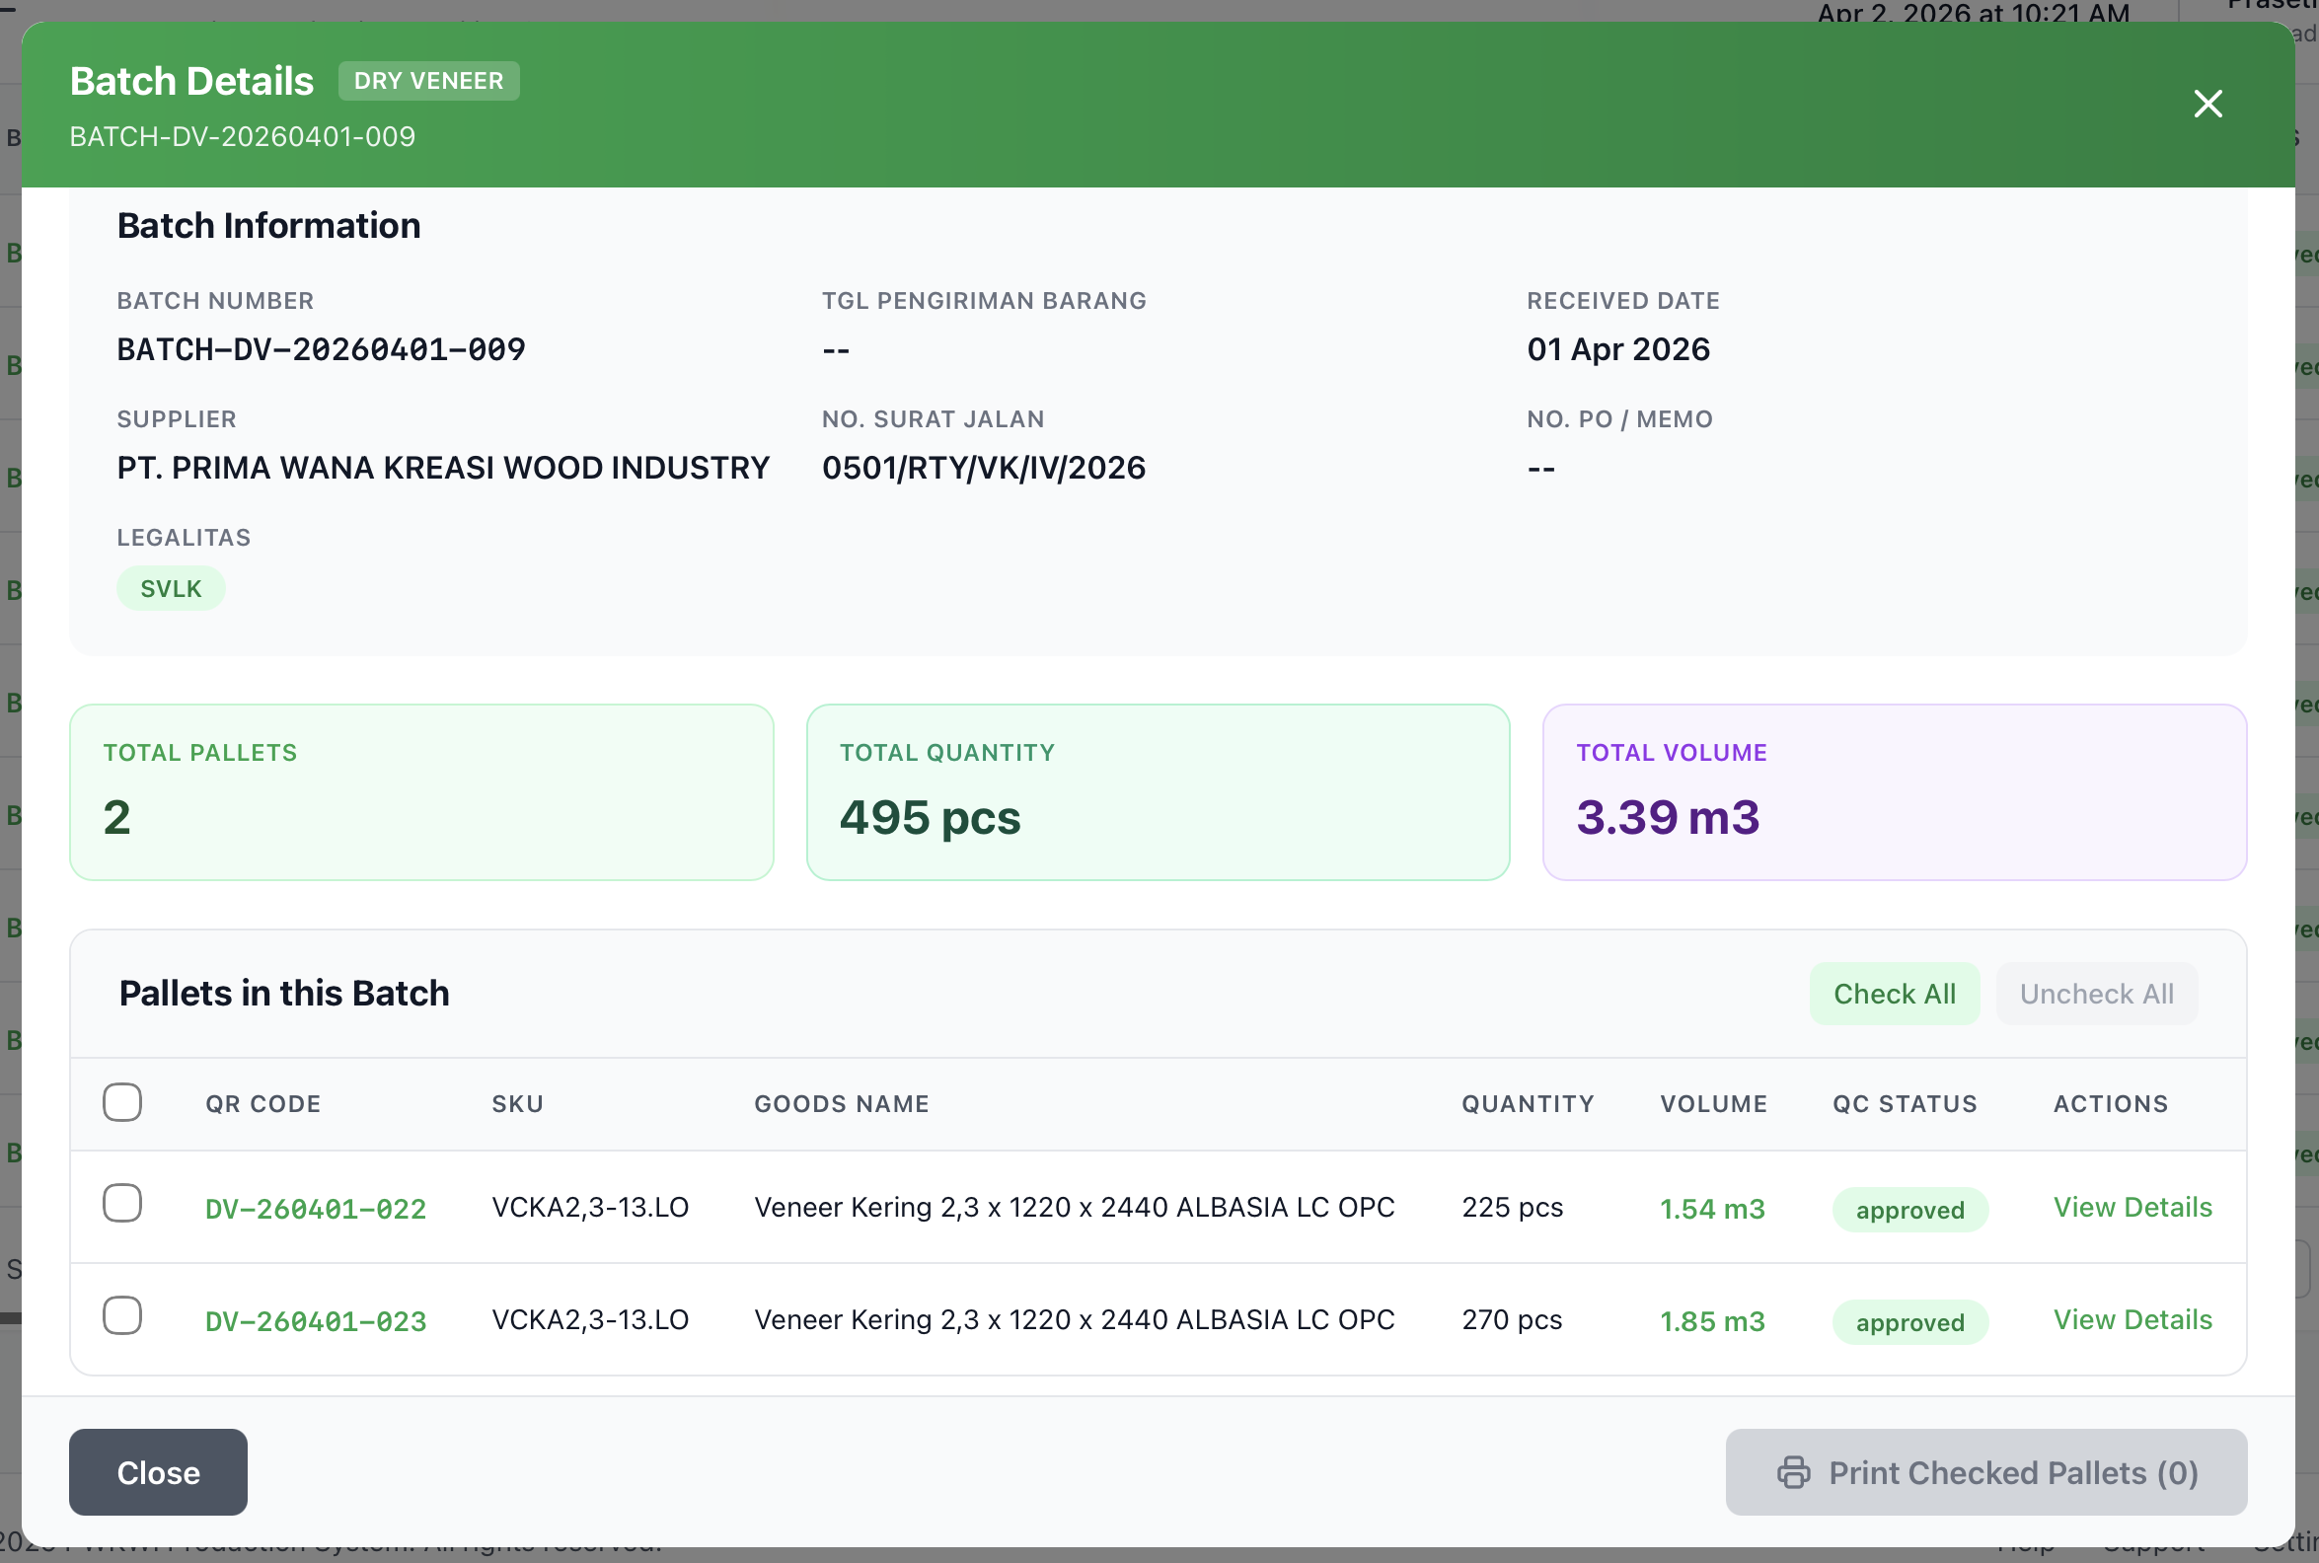Click the printer icon in Print Checked Pallets
This screenshot has height=1563, width=2319.
[x=1793, y=1472]
